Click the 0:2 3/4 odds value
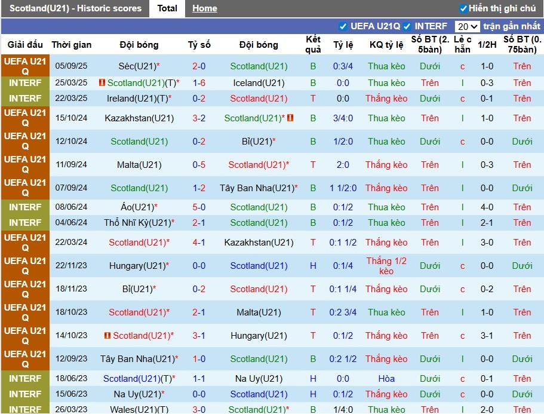 (343, 312)
